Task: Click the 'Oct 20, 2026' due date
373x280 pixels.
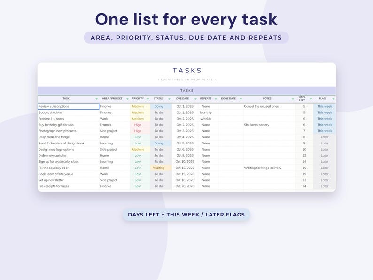Action: (185, 186)
